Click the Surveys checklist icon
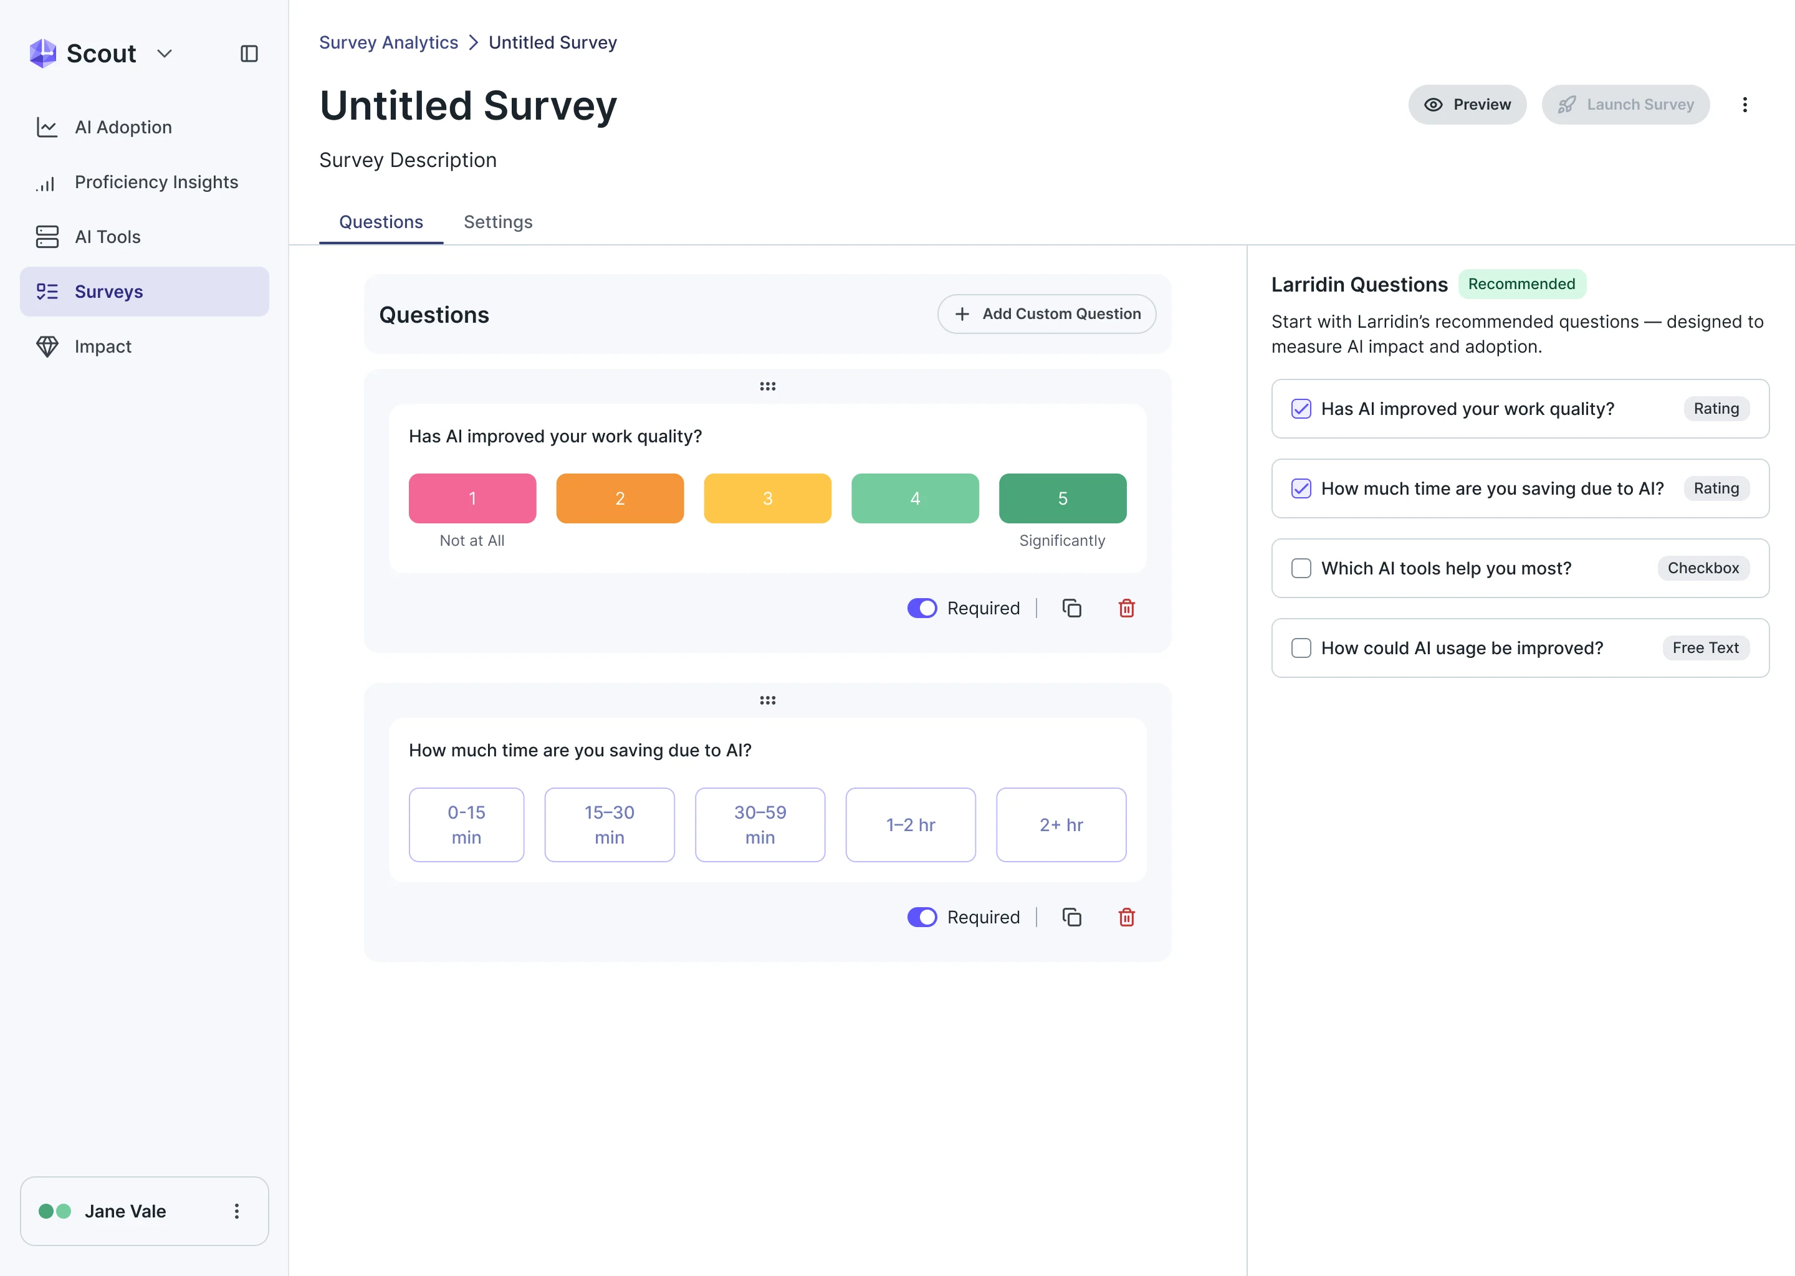 (47, 292)
